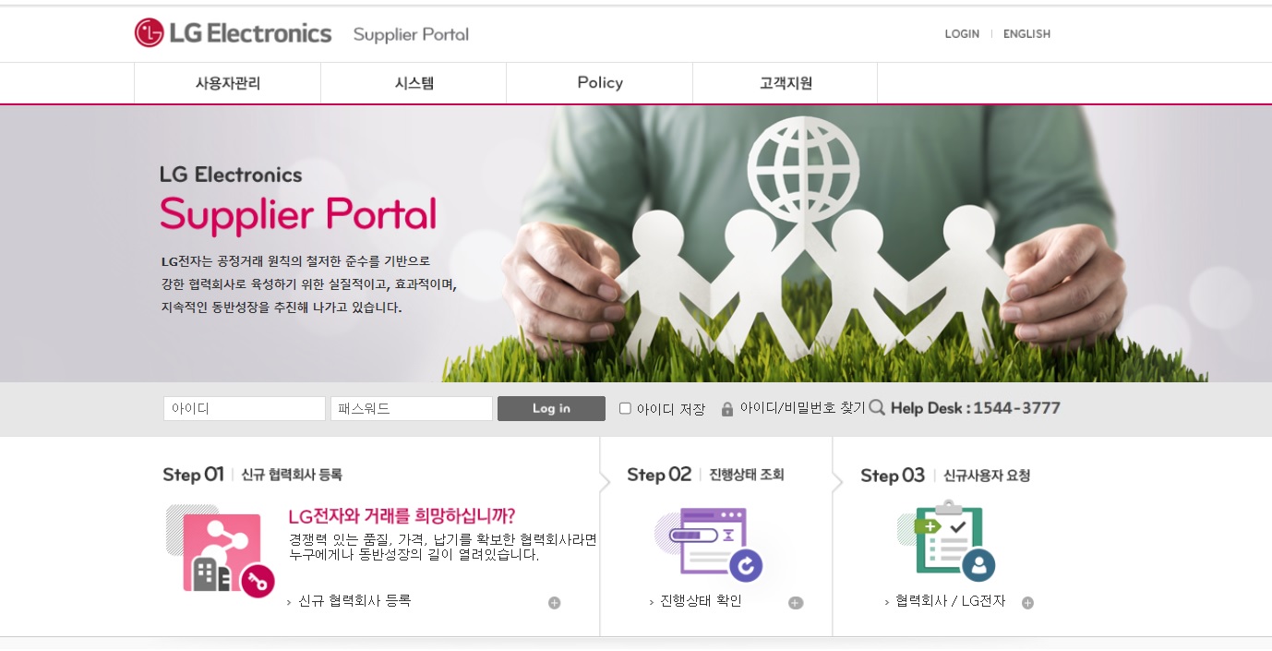
Task: Open the 사용자관리 menu
Action: point(227,83)
